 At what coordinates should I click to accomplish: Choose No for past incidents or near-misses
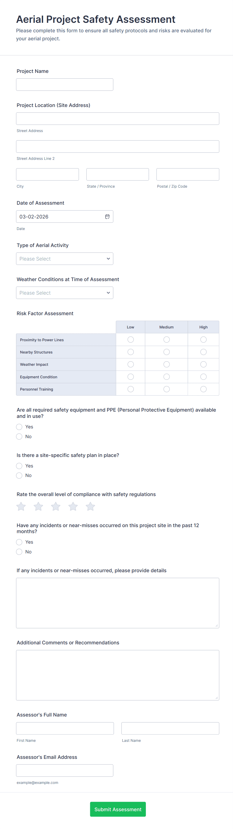19,552
